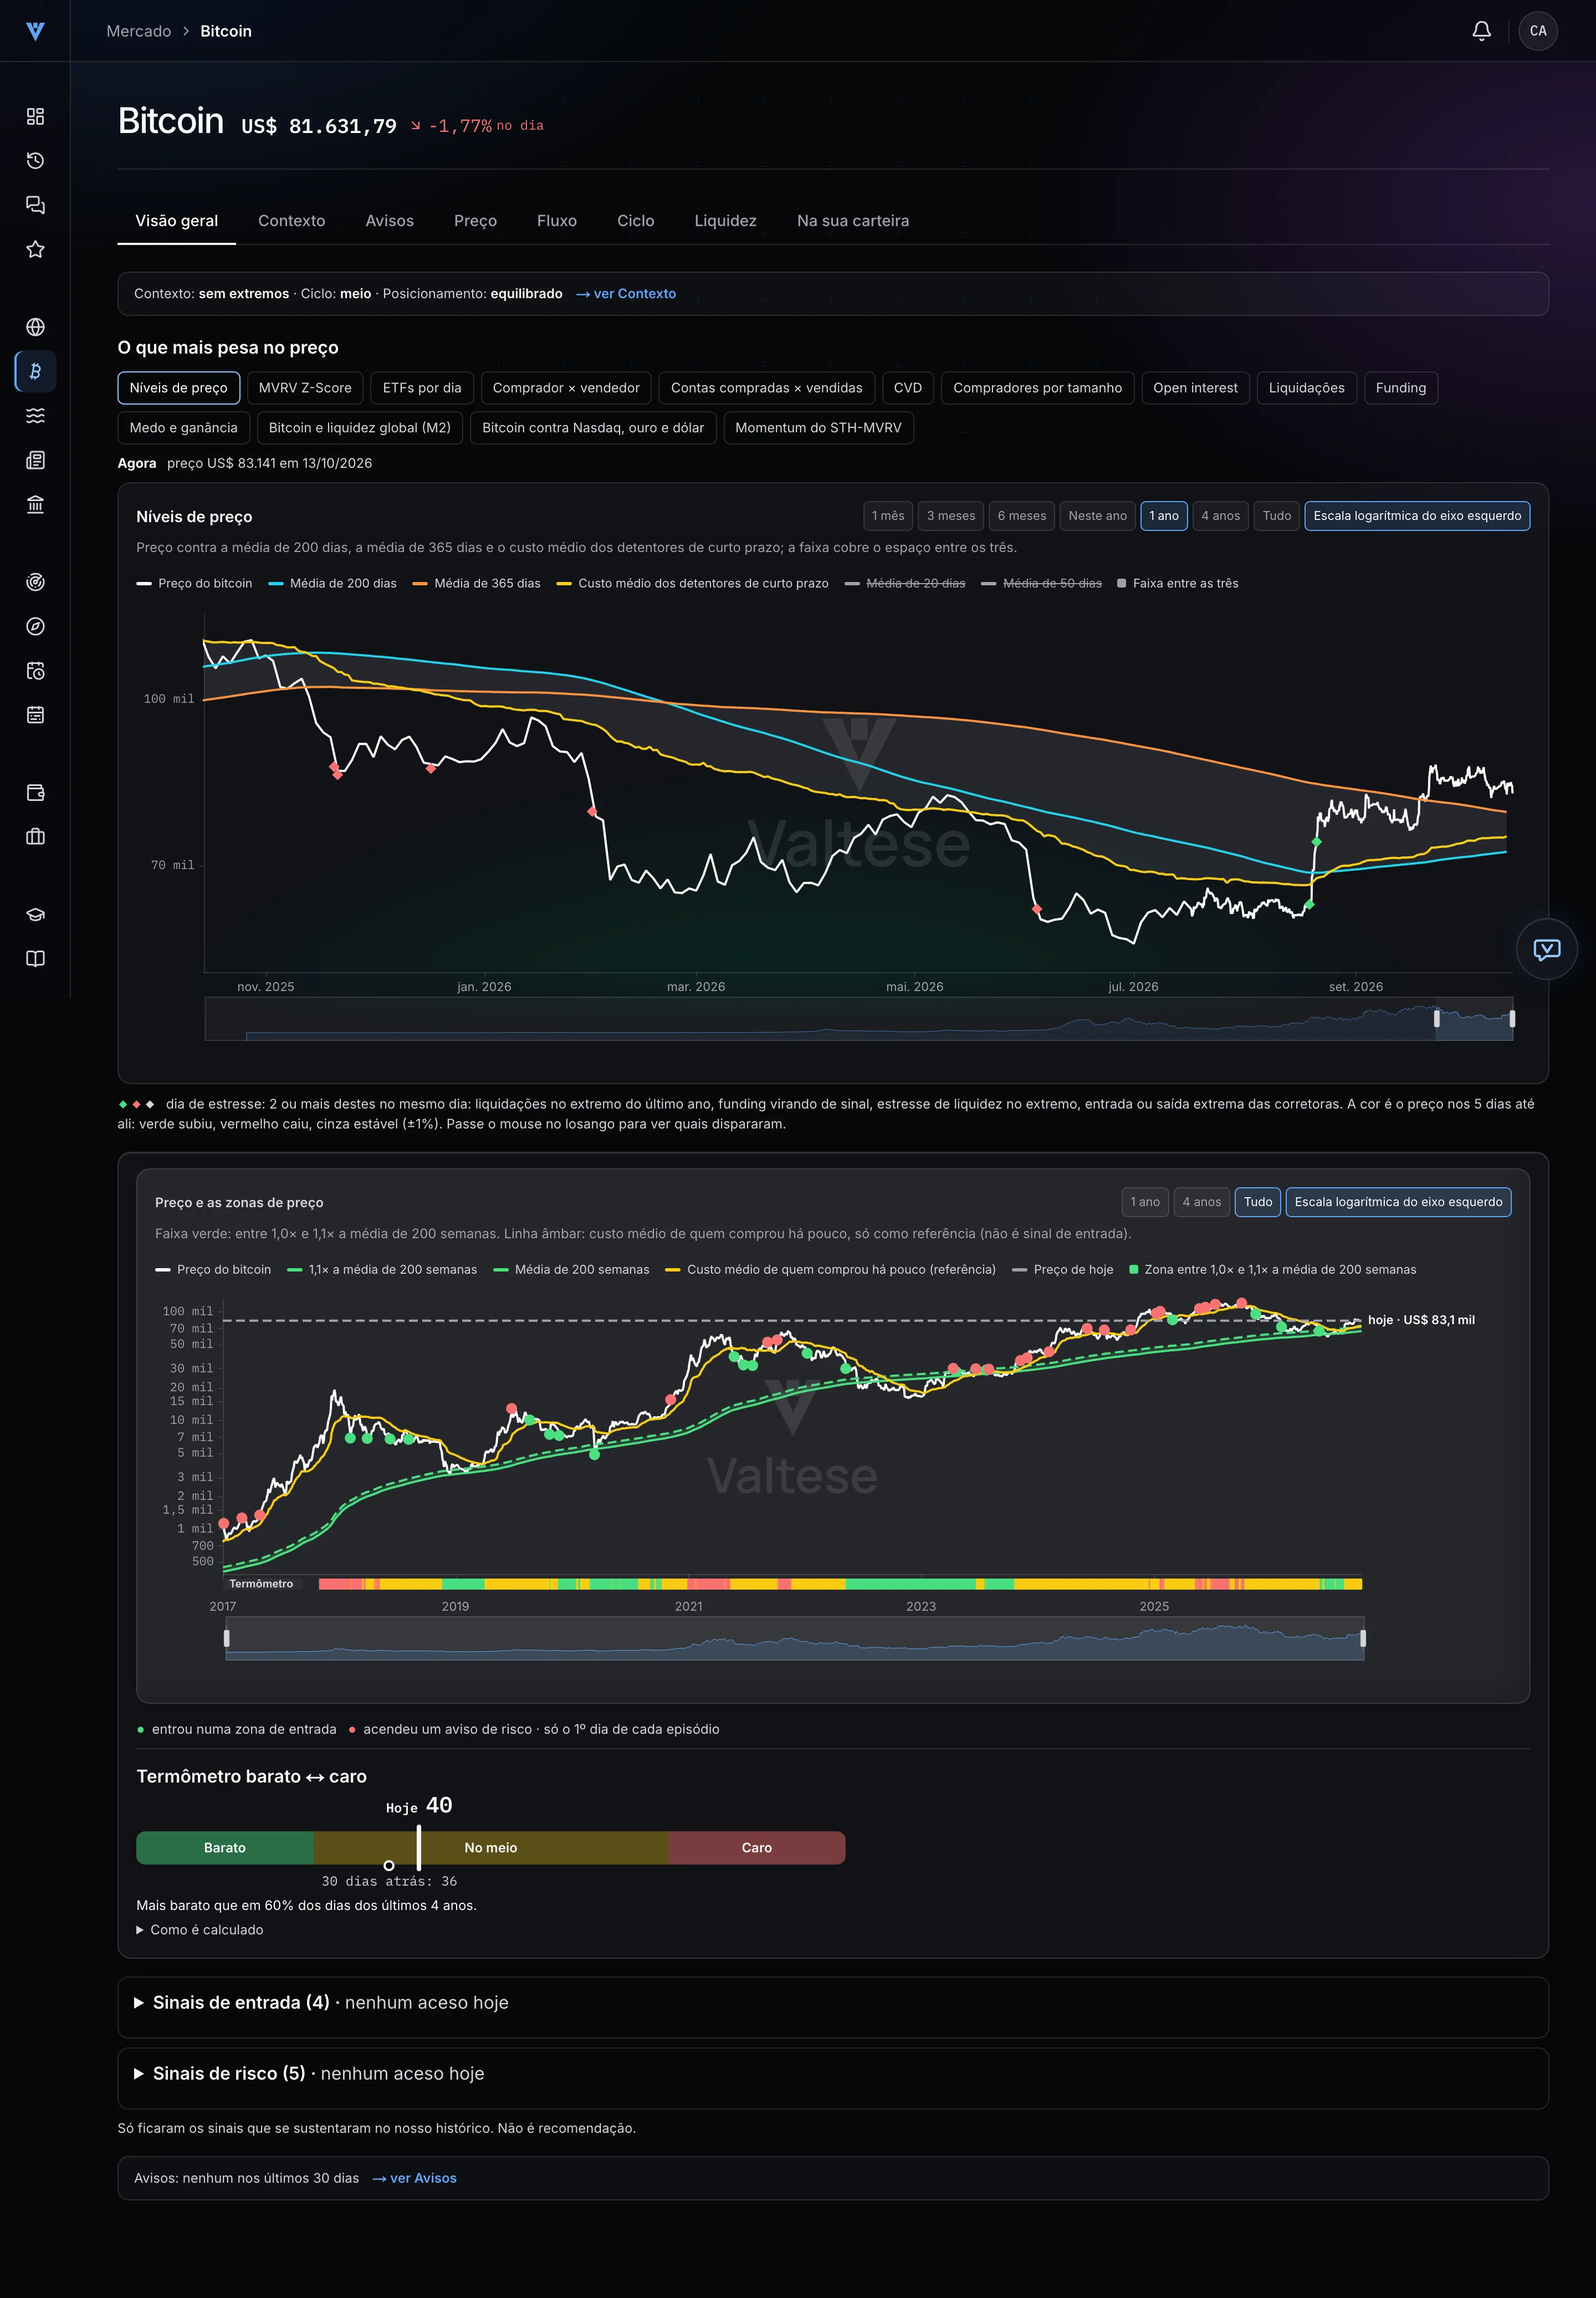Image resolution: width=1596 pixels, height=2298 pixels.
Task: Open the bank building icon in sidebar
Action: 35,504
